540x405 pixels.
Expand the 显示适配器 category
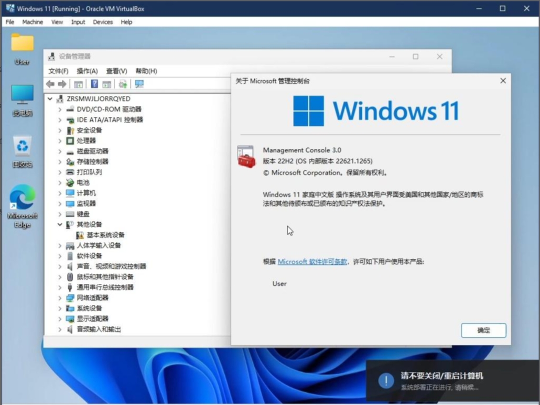pos(59,319)
